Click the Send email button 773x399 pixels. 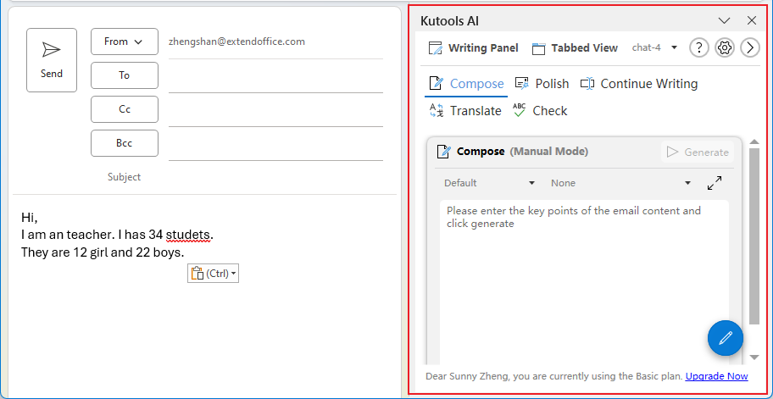point(52,60)
